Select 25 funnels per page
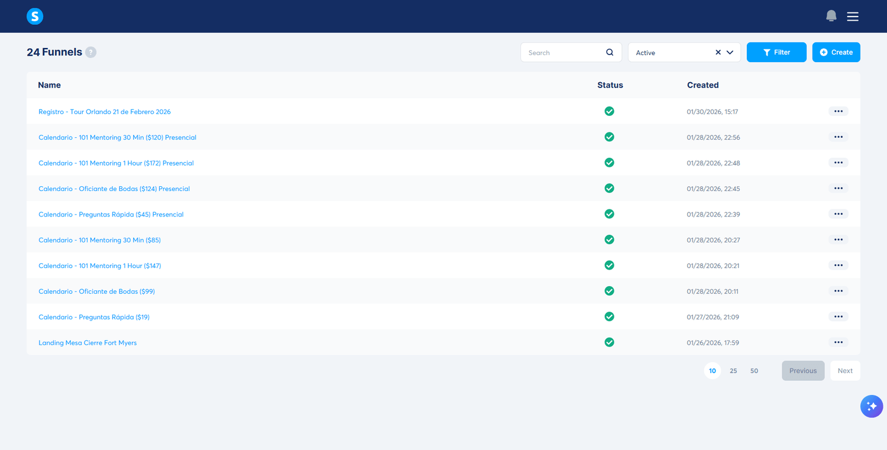 [x=733, y=370]
